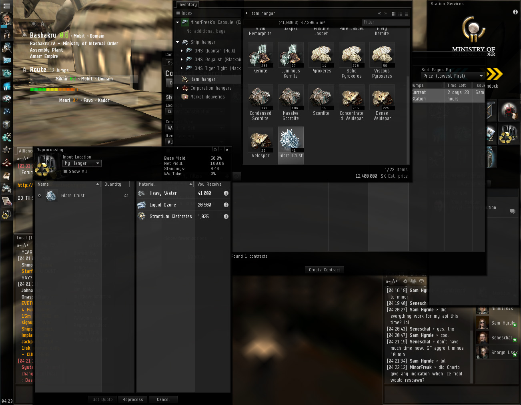Click the info icon for Strontium Clathrates
Viewport: 521px width, 405px height.
(226, 217)
